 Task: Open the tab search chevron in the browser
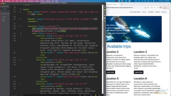(169, 5)
